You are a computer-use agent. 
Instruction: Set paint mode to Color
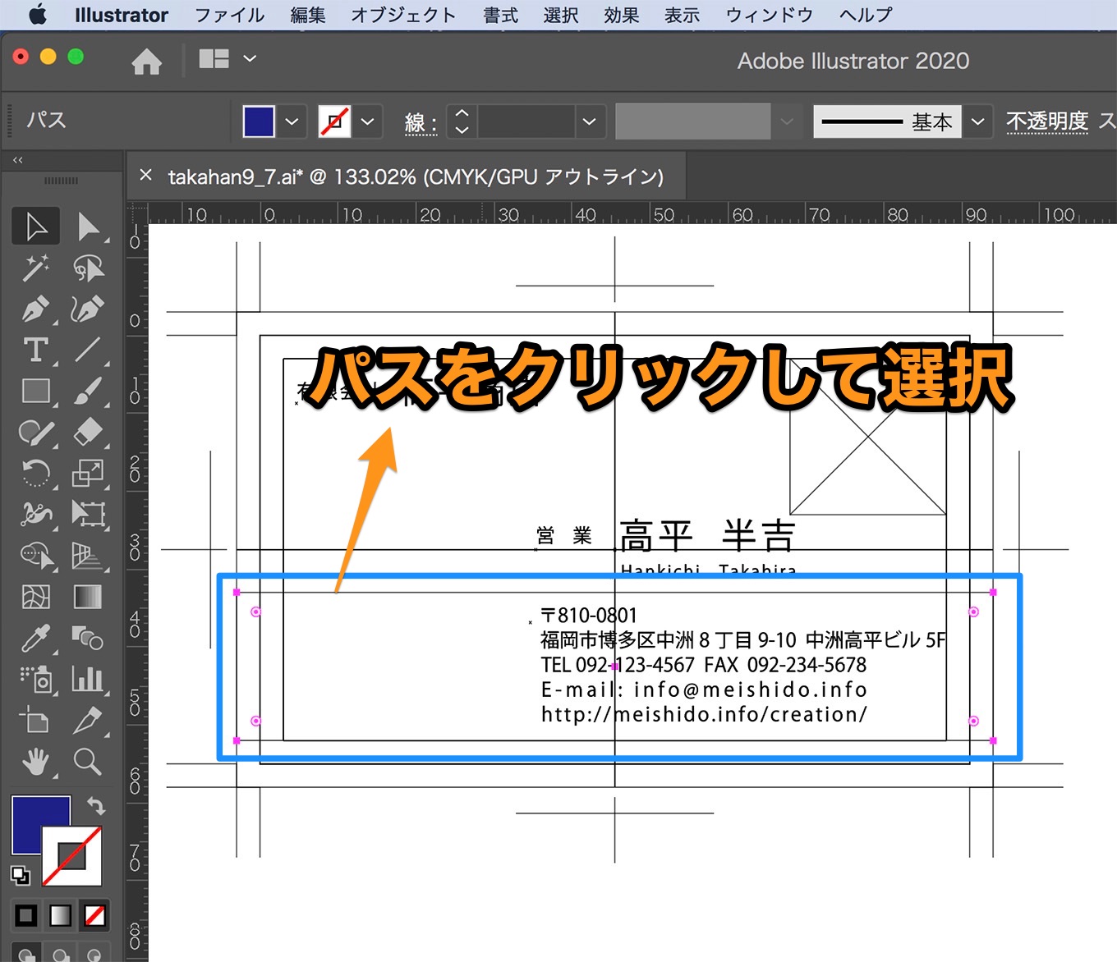coord(26,914)
